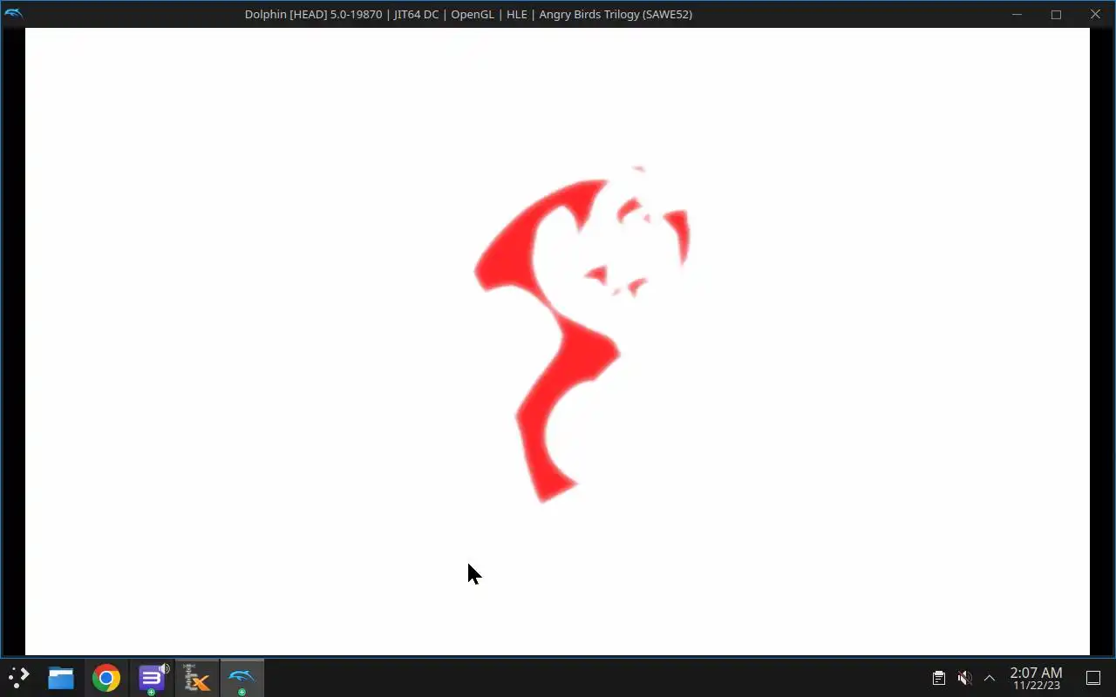
Task: Click the show desktop button
Action: pyautogui.click(x=1093, y=678)
